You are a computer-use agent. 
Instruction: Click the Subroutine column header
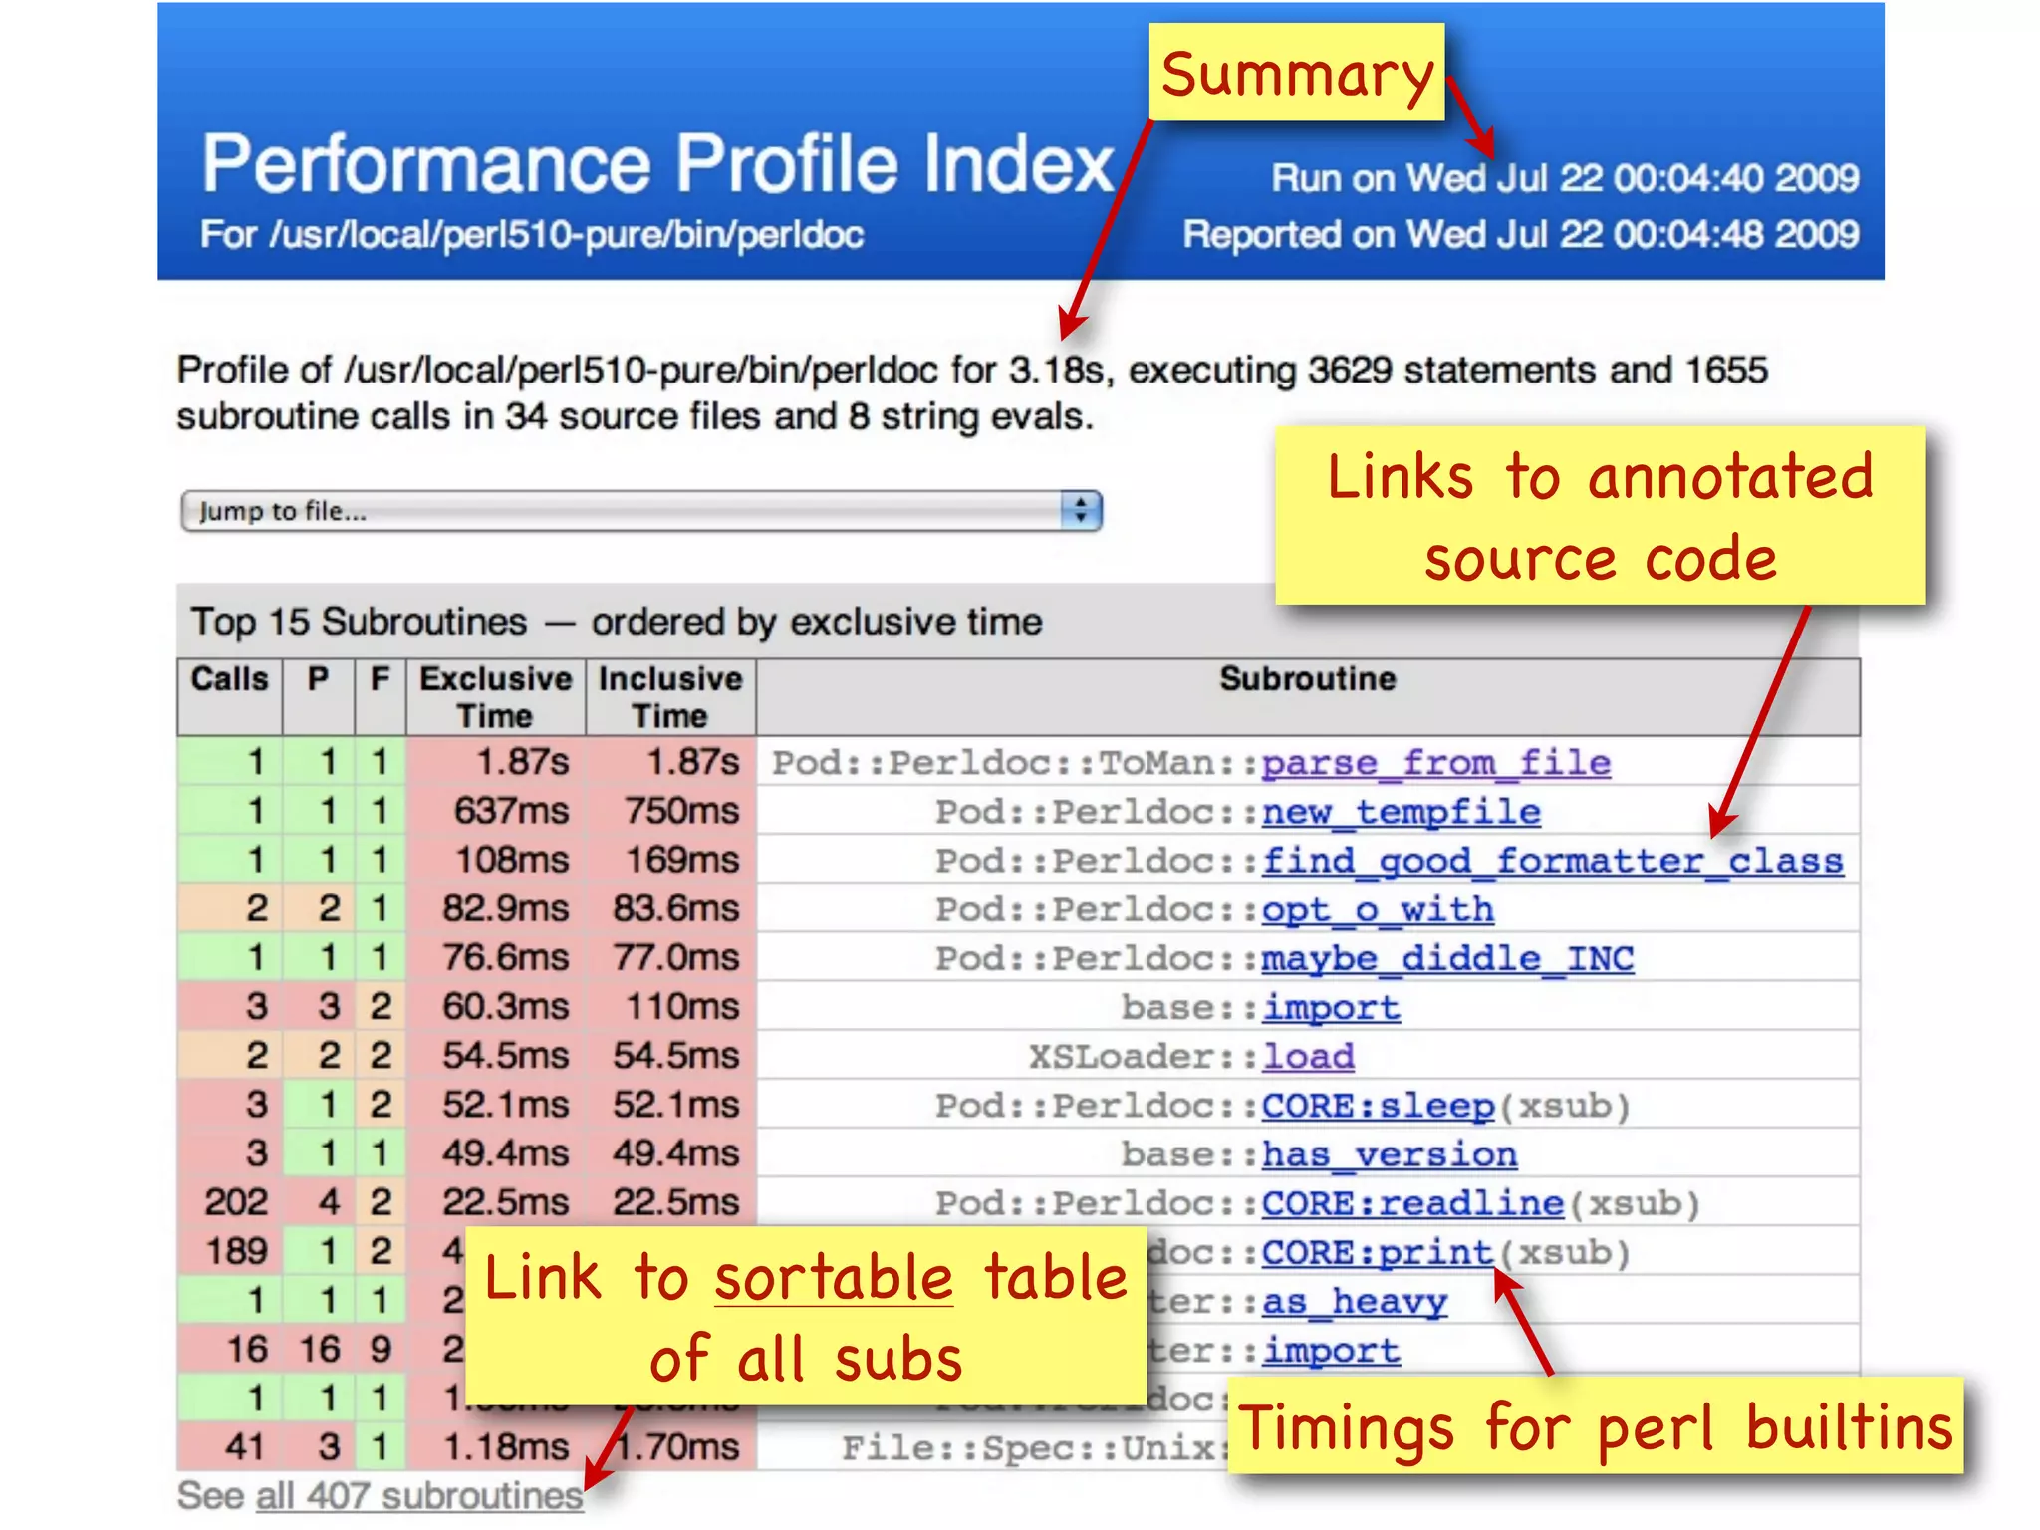tap(1308, 696)
